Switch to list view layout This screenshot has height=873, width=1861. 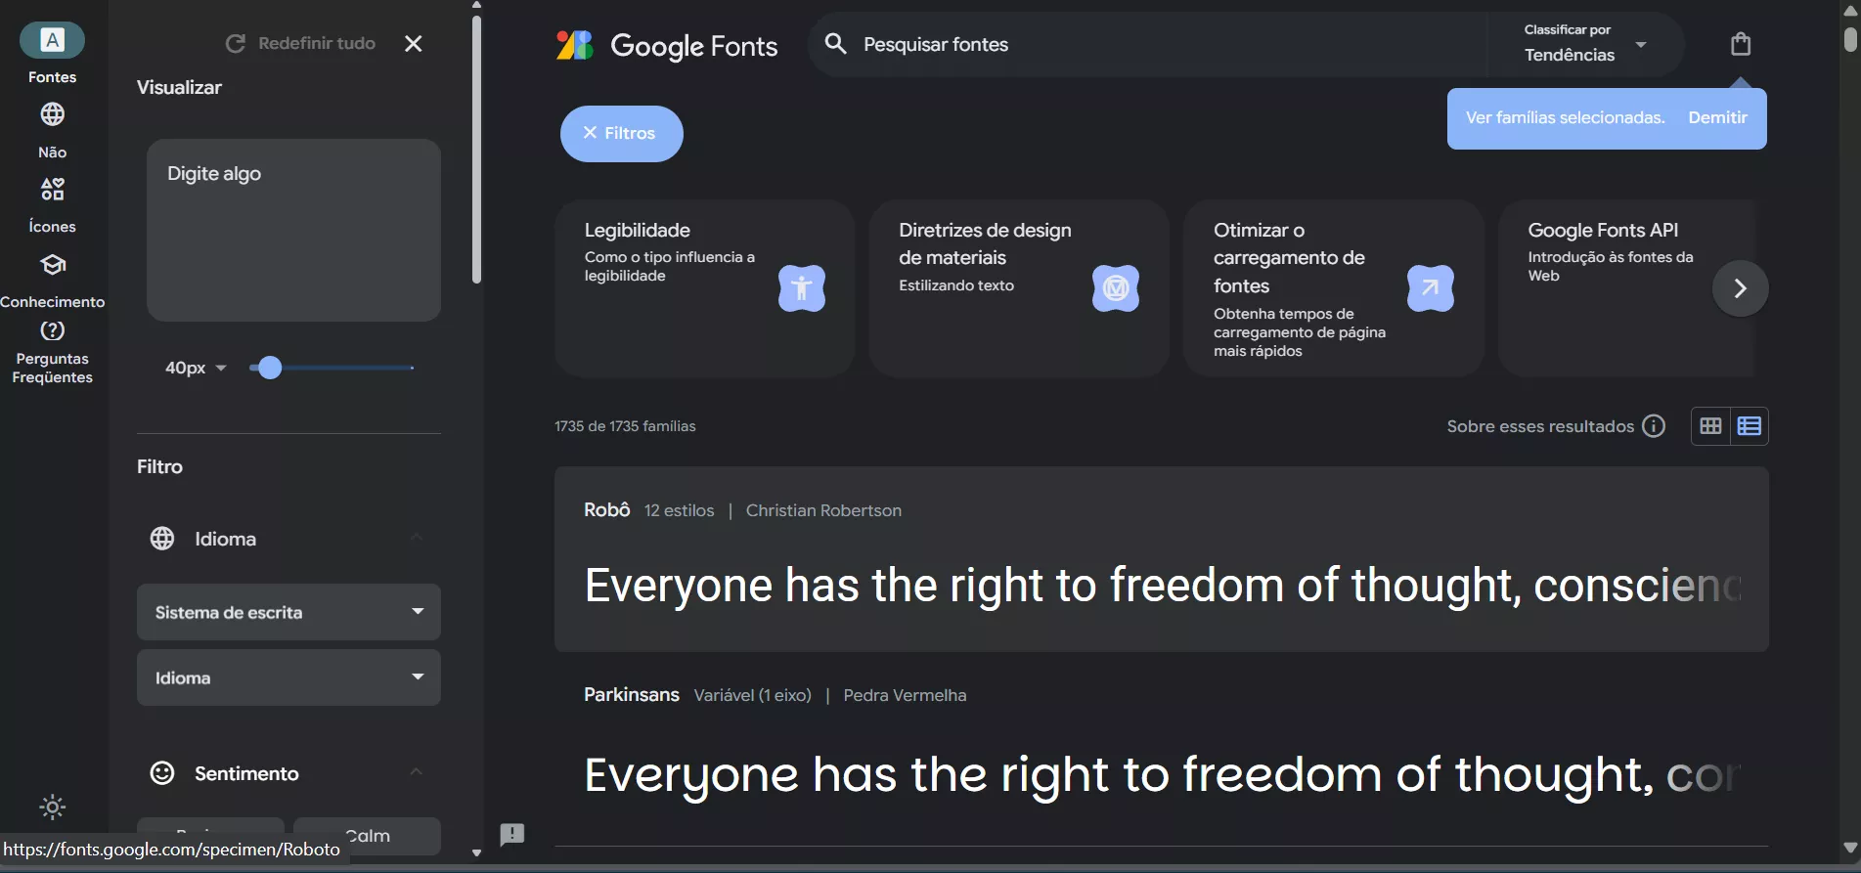[1750, 426]
